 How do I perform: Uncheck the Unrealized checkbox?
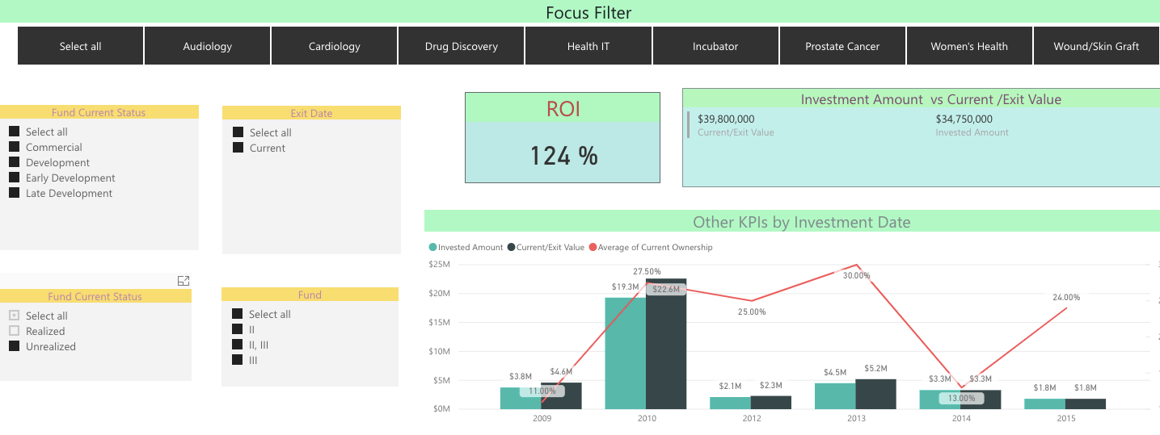coord(14,346)
